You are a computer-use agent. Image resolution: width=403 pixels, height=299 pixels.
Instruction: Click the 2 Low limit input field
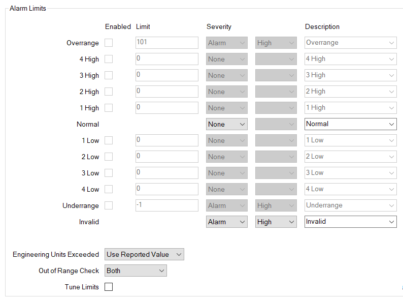[x=167, y=157]
